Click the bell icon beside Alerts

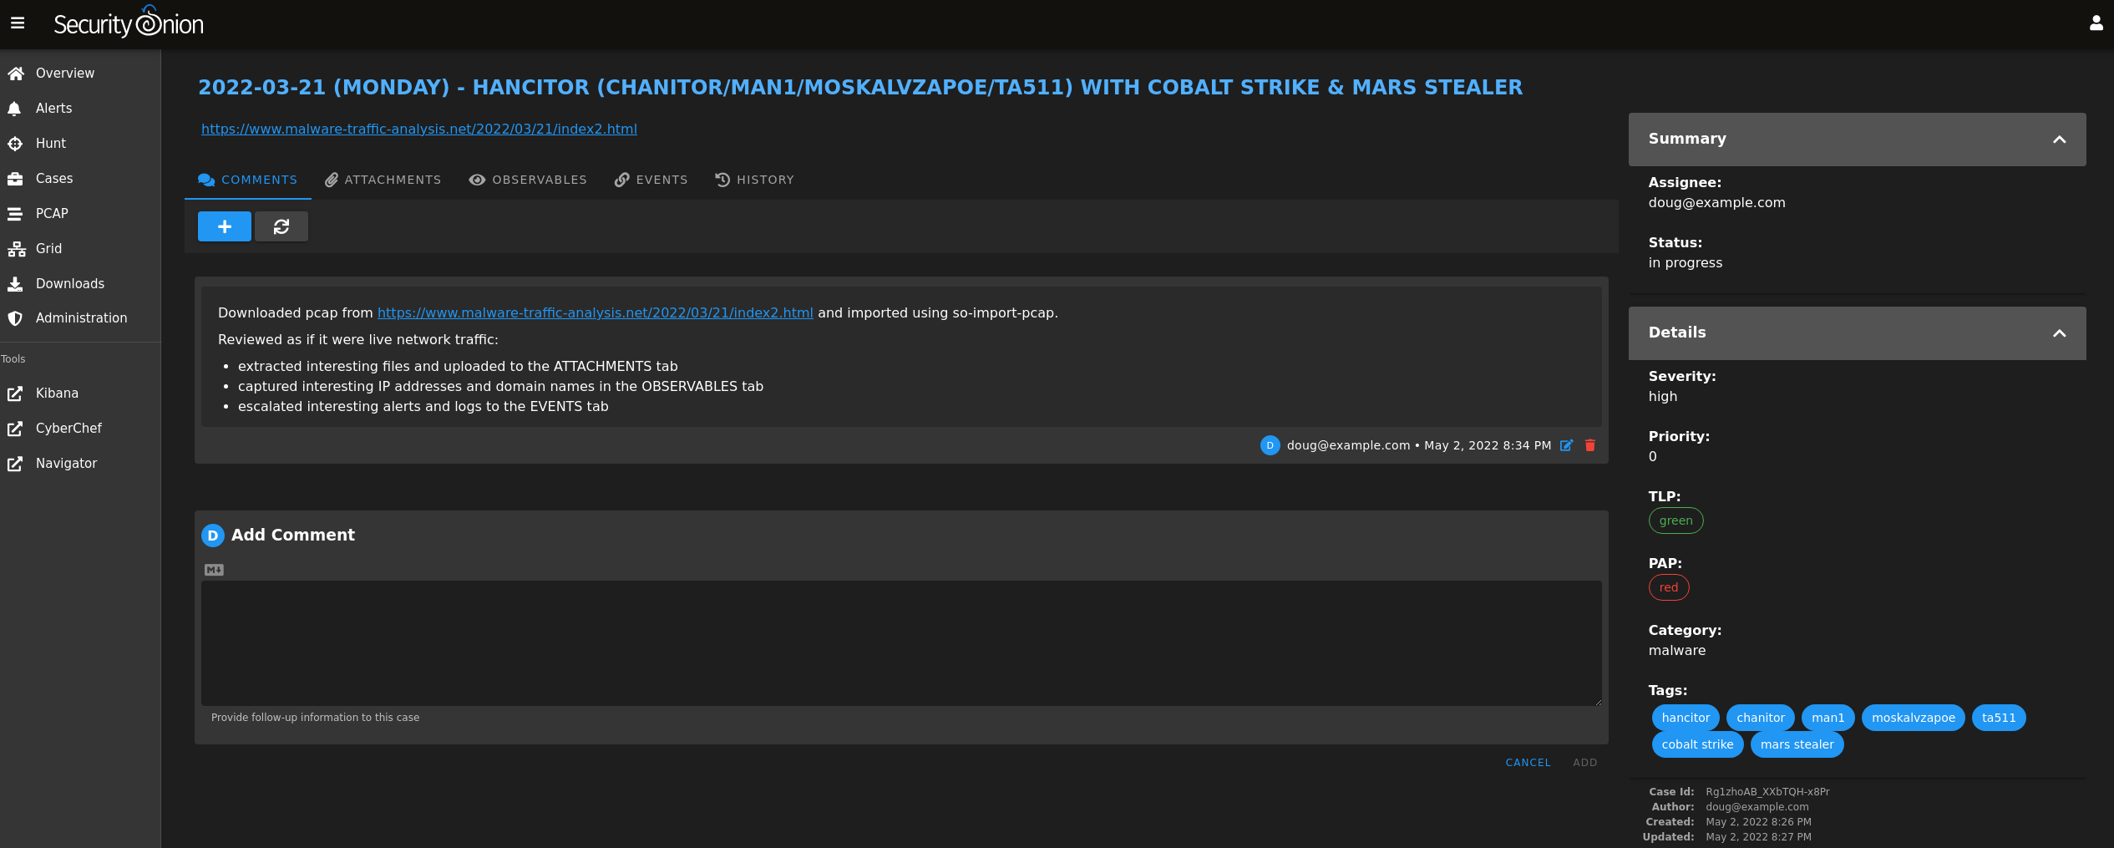click(x=14, y=109)
